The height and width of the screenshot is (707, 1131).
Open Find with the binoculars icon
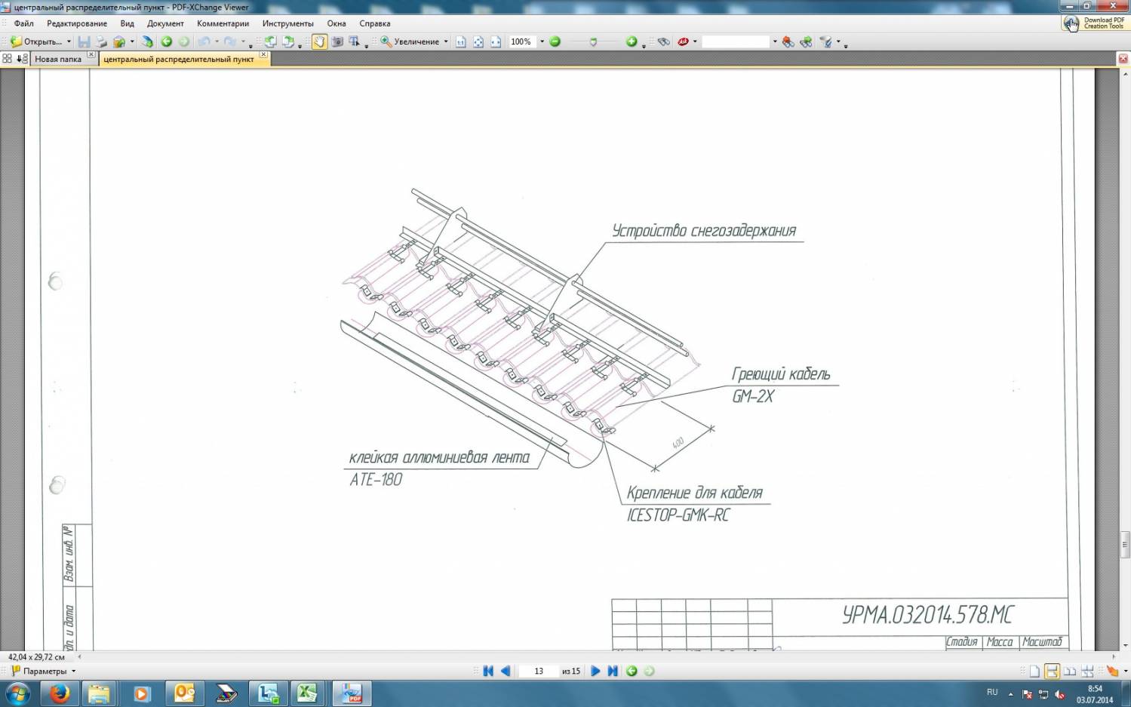point(664,41)
